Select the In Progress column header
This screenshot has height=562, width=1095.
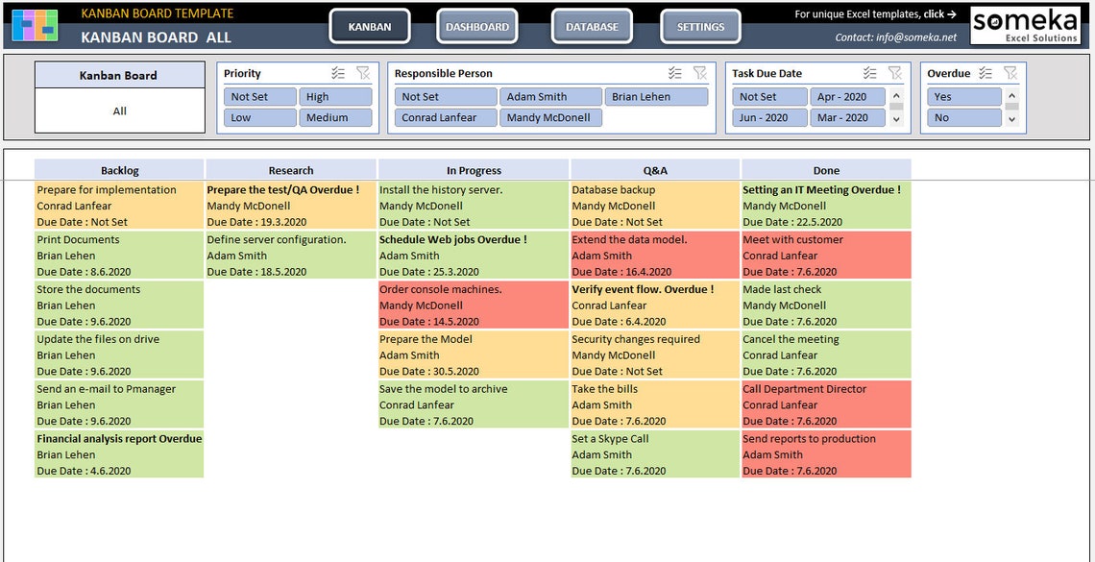click(x=474, y=170)
